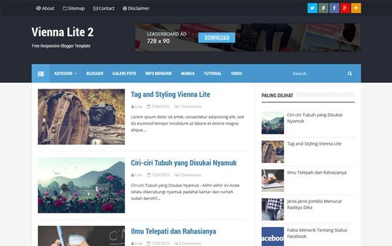Open the About link in top bar
Viewport: 392px width, 246px height.
[45, 8]
